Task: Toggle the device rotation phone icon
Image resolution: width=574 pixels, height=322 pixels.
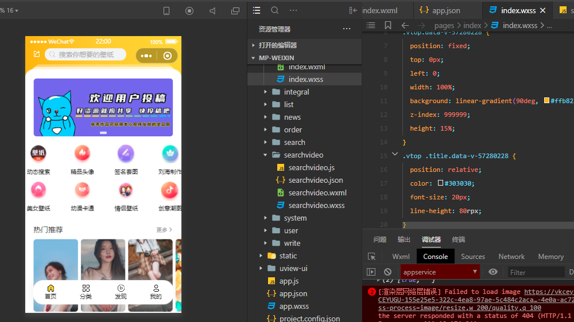Action: (166, 11)
